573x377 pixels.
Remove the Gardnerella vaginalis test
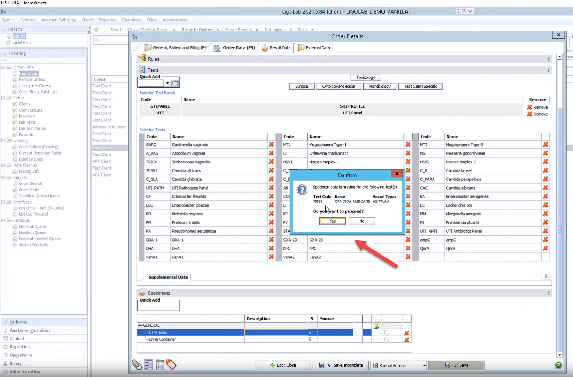point(271,145)
